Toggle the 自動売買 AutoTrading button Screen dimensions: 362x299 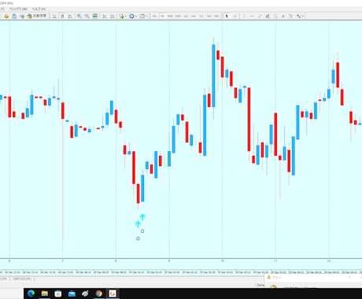click(37, 16)
